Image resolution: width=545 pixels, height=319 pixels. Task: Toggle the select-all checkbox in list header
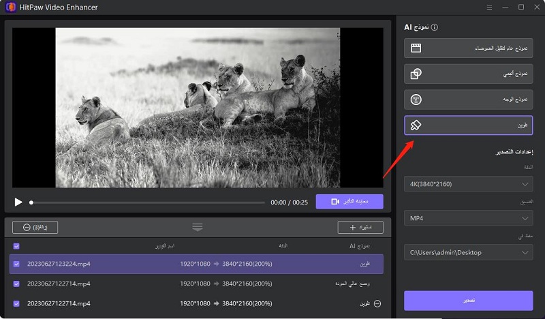point(16,246)
